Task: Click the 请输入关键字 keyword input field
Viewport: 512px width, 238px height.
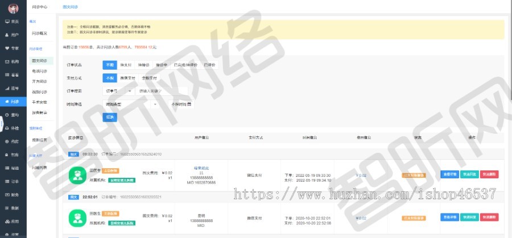Action: point(162,91)
